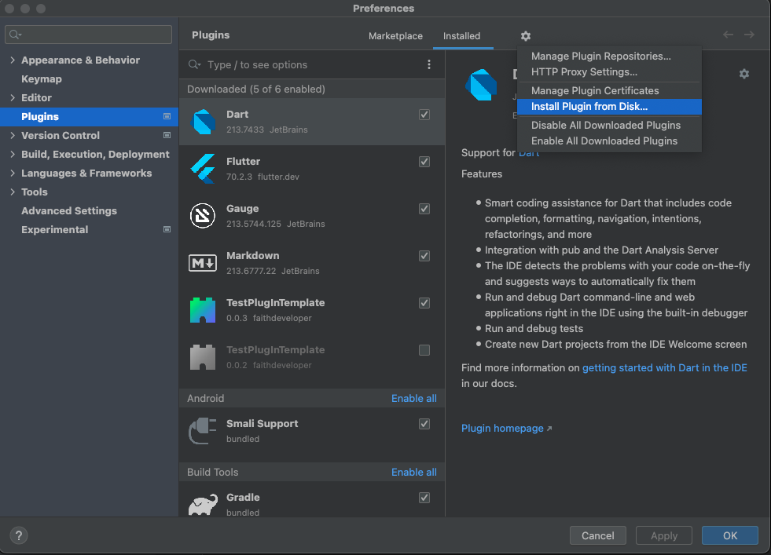Expand the Editor settings group
This screenshot has height=555, width=771.
tap(13, 98)
